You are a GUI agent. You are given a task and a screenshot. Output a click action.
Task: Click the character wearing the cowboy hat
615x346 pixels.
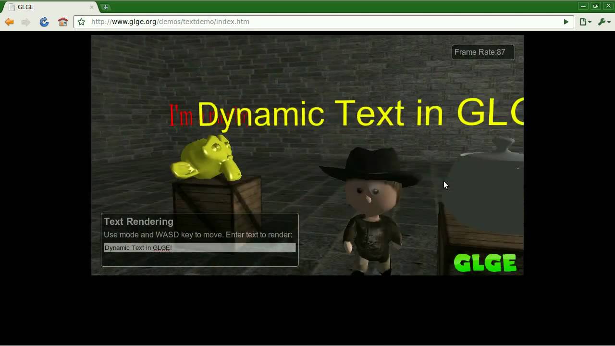click(x=370, y=210)
